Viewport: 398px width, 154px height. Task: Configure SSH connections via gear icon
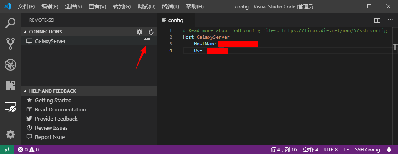(x=139, y=32)
